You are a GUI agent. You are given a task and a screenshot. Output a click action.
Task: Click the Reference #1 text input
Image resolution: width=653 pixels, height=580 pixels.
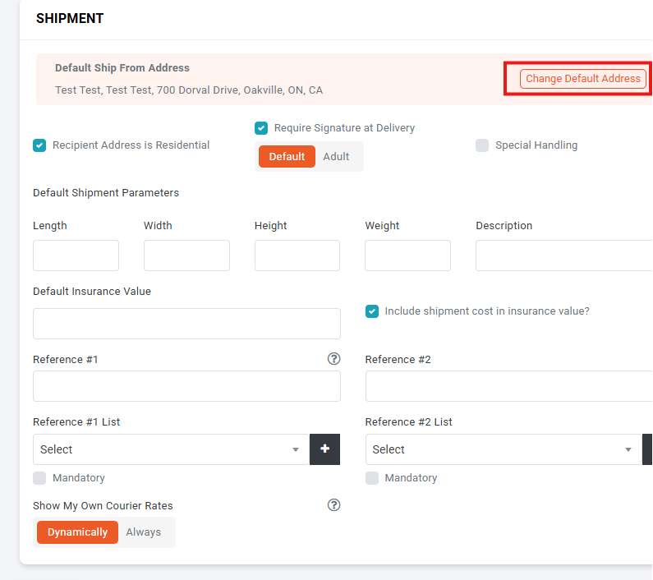(x=186, y=386)
